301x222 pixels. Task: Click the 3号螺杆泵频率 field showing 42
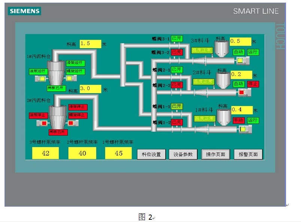pyautogui.click(x=45, y=153)
